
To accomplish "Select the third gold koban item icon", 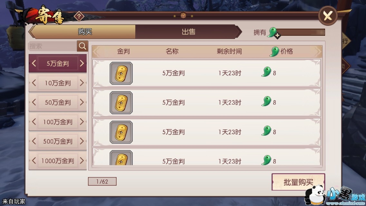I will 121,132.
